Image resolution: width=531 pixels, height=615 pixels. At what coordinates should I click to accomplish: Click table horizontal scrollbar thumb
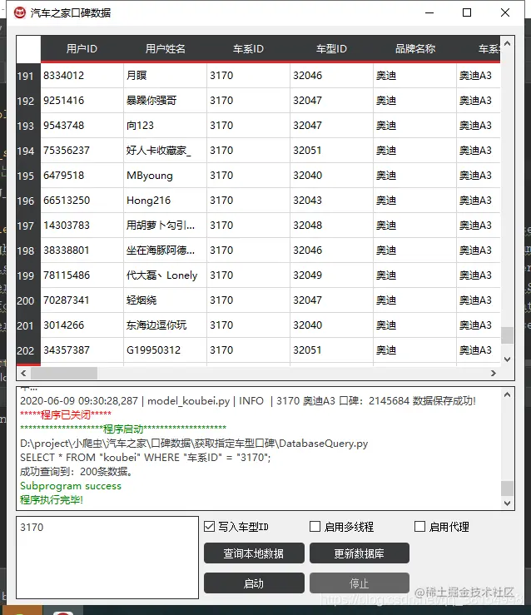coord(64,373)
